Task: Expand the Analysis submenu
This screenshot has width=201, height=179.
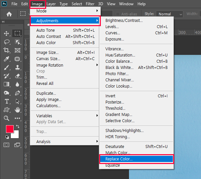Action: coord(64,141)
